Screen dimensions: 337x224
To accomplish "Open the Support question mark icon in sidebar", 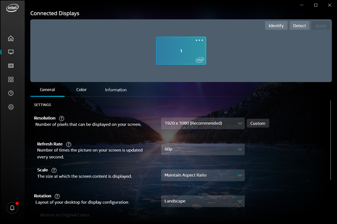I will pyautogui.click(x=11, y=93).
